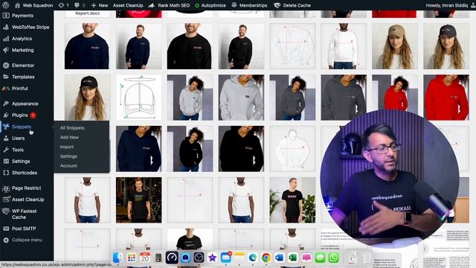
Task: Click the Settings sidebar icon
Action: (x=6, y=162)
